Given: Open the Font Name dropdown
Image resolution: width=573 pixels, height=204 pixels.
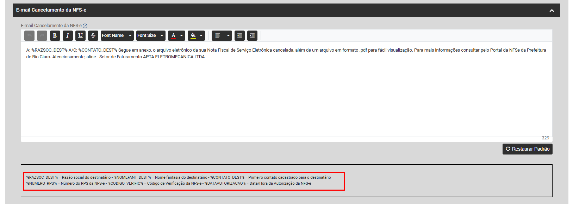Looking at the screenshot, I should [117, 35].
